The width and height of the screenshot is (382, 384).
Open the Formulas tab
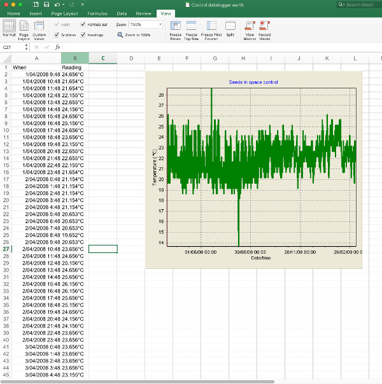point(97,13)
